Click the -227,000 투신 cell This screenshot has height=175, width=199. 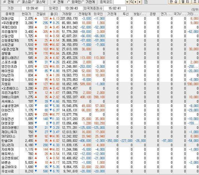click(126, 141)
